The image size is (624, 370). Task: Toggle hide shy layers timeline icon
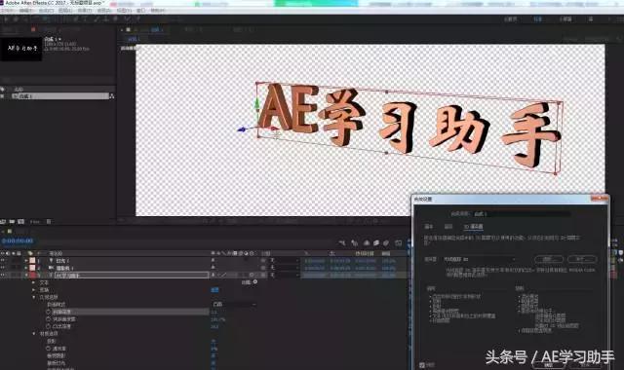point(367,242)
